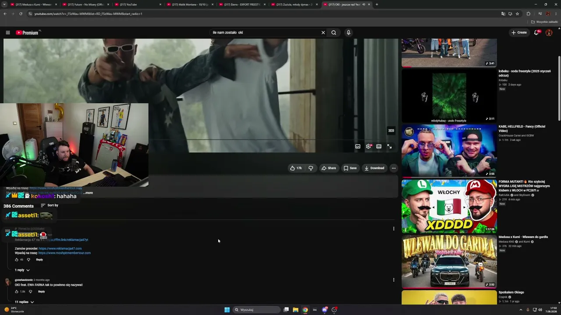561x315 pixels.
Task: Open the WŁOCHY XDDDD video thumbnail
Action: click(449, 206)
